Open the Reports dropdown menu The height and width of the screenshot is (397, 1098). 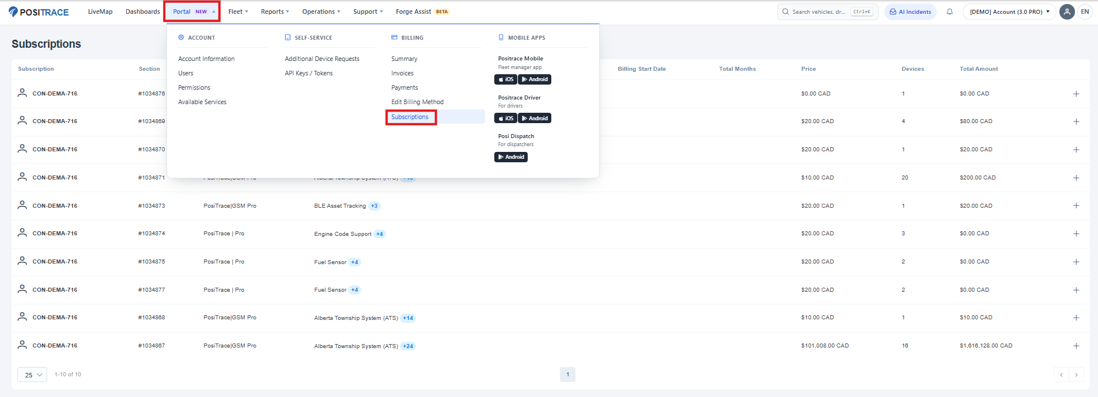click(x=275, y=12)
